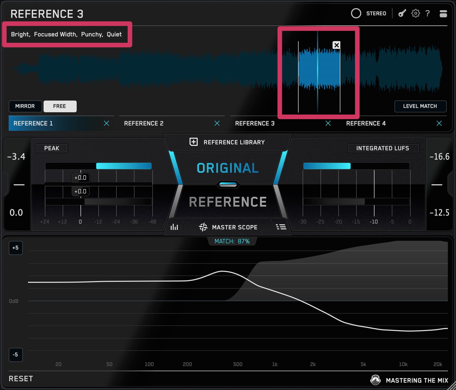Screen dimensions: 456x390
Task: Click the MATCH: 87% indicator
Action: 232,241
